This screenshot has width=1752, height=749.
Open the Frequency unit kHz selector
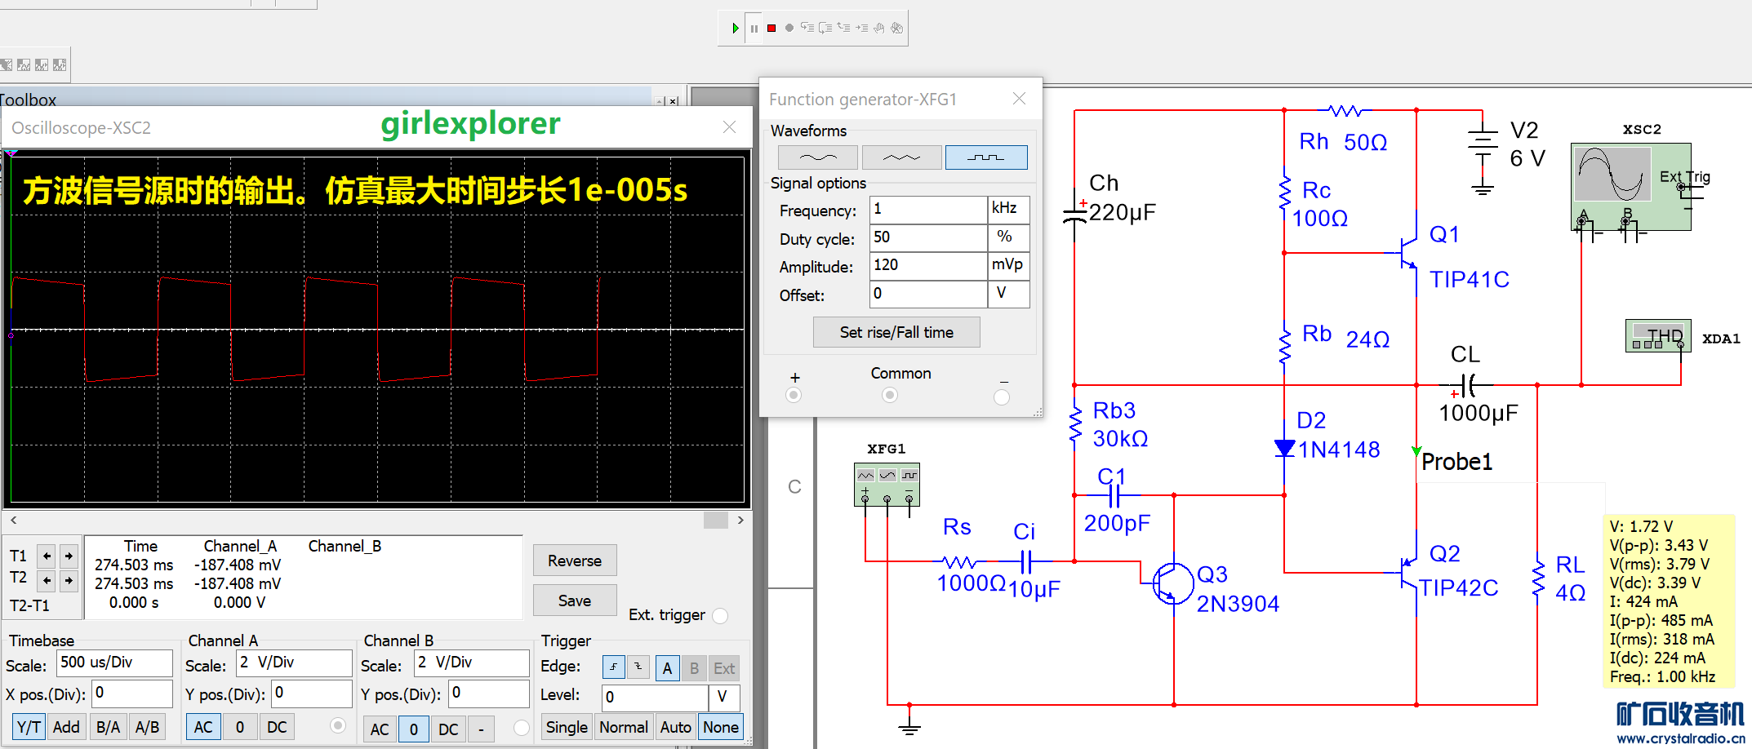(1007, 210)
